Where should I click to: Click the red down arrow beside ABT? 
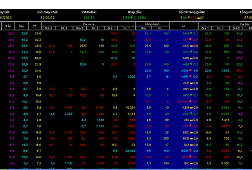pos(191,39)
